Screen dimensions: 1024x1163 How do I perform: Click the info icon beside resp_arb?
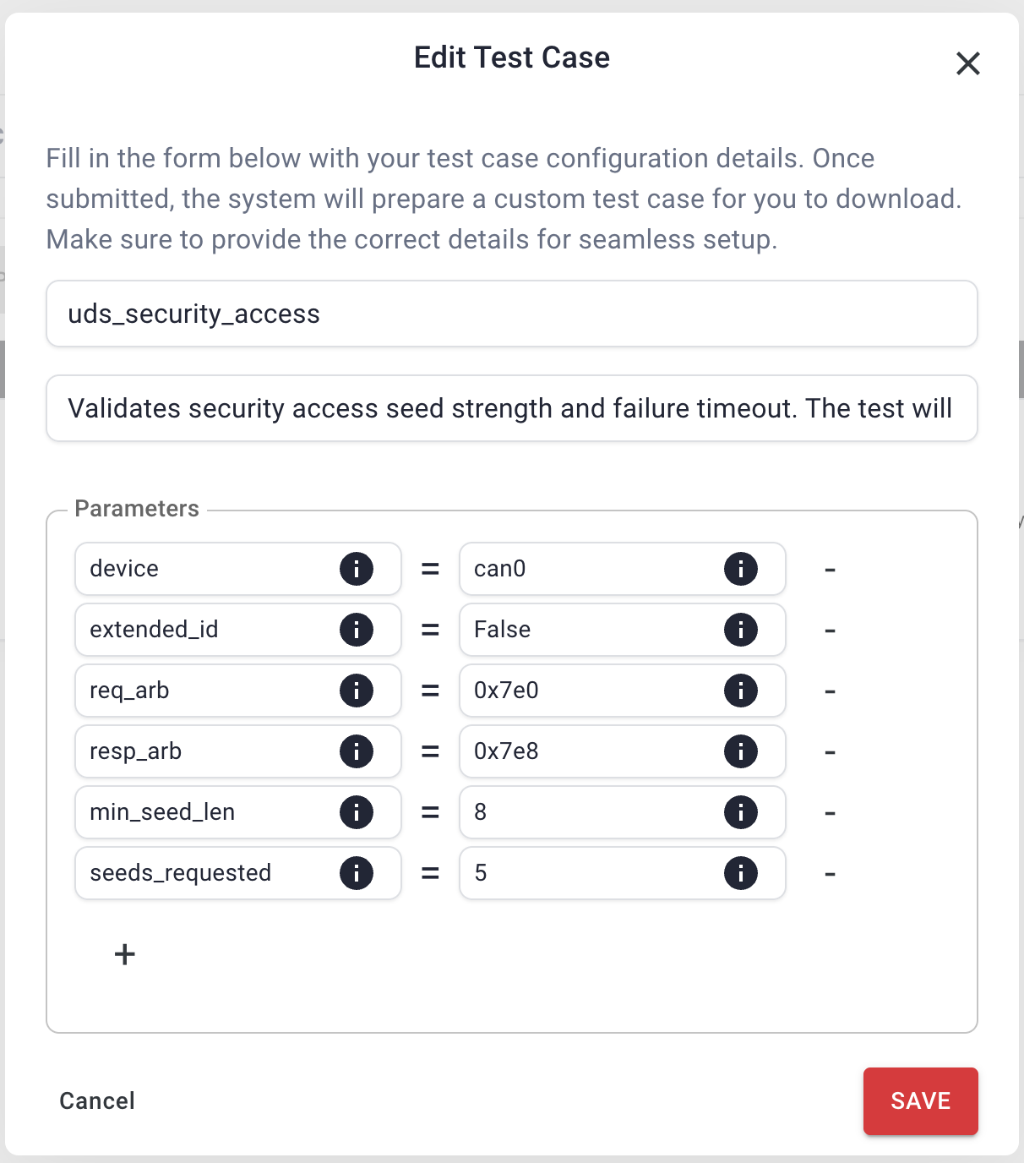pos(357,751)
